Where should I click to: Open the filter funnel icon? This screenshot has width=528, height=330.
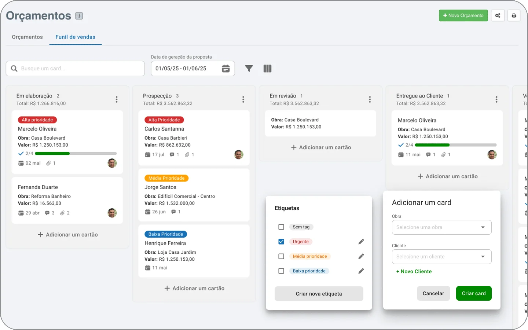249,69
